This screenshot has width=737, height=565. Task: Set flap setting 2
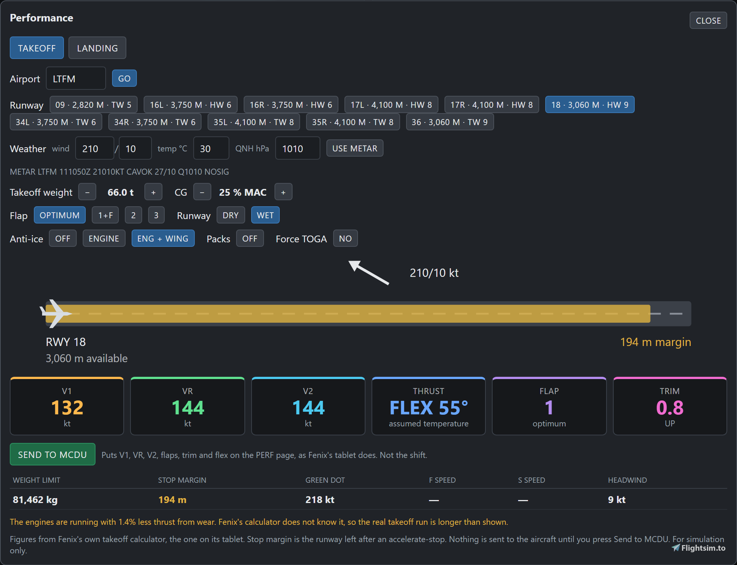133,215
